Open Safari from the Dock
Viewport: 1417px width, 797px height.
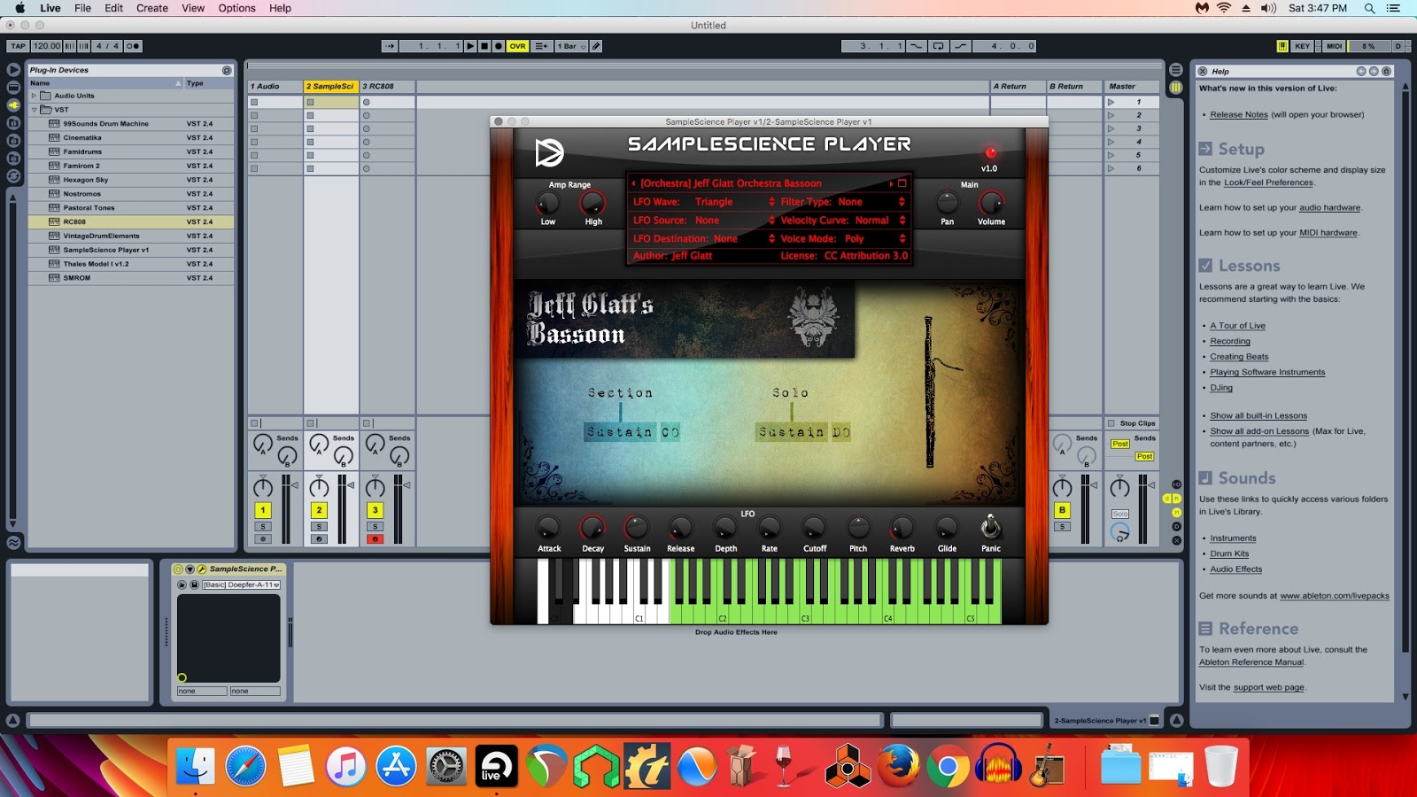tap(245, 765)
